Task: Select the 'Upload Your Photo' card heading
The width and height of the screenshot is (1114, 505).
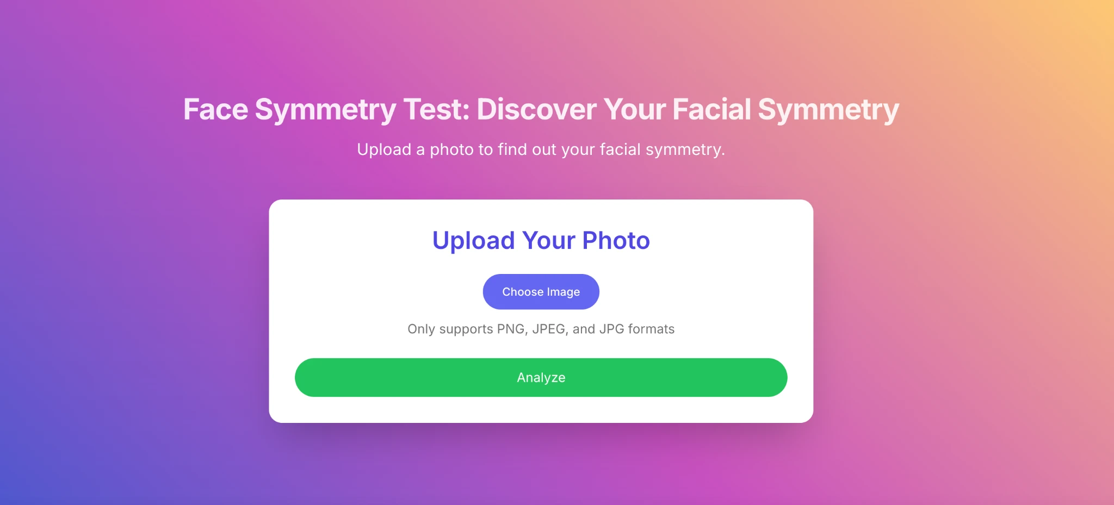Action: (541, 241)
